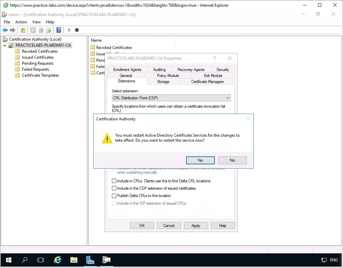Click Yes to restart the service
The width and height of the screenshot is (343, 268).
click(x=200, y=160)
